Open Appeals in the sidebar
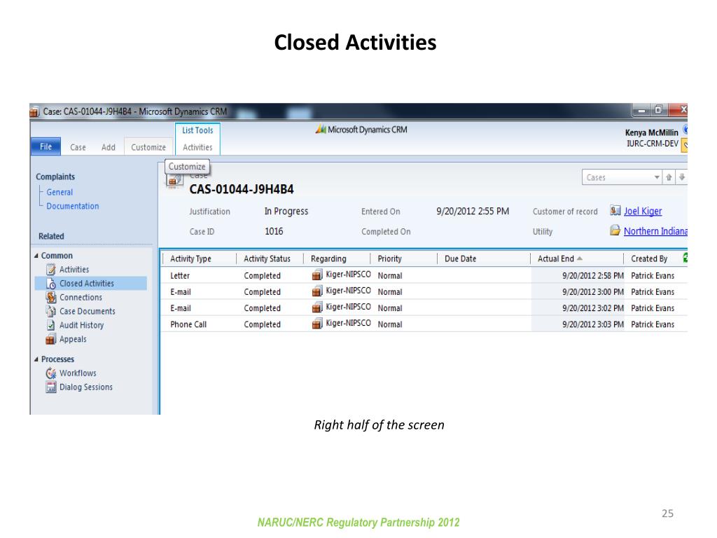Viewport: 717px width, 538px height. pos(73,339)
